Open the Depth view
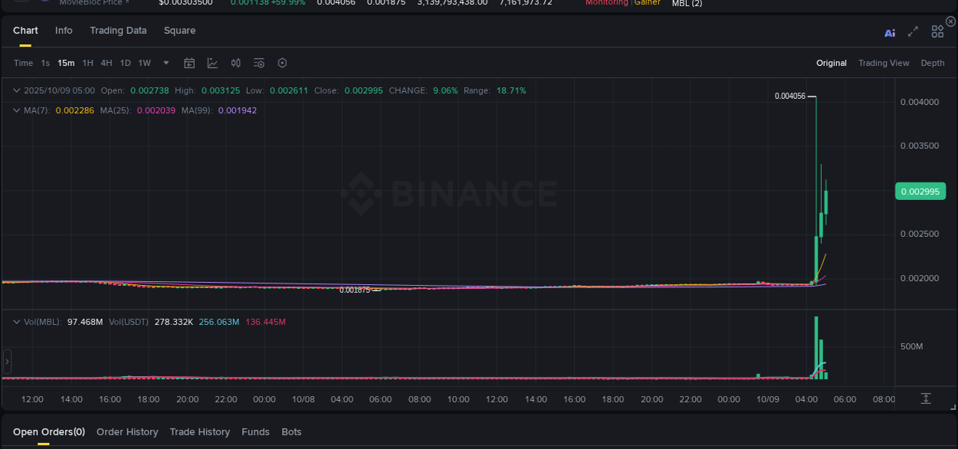The image size is (958, 449). point(933,63)
